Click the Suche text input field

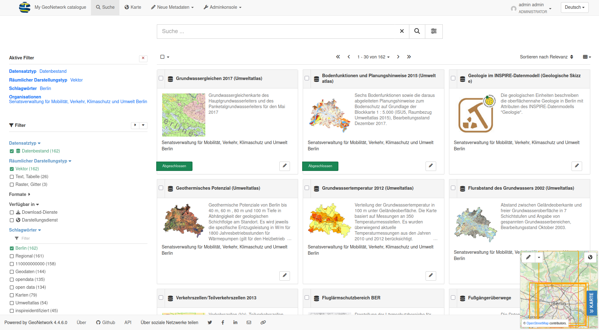[x=278, y=31]
